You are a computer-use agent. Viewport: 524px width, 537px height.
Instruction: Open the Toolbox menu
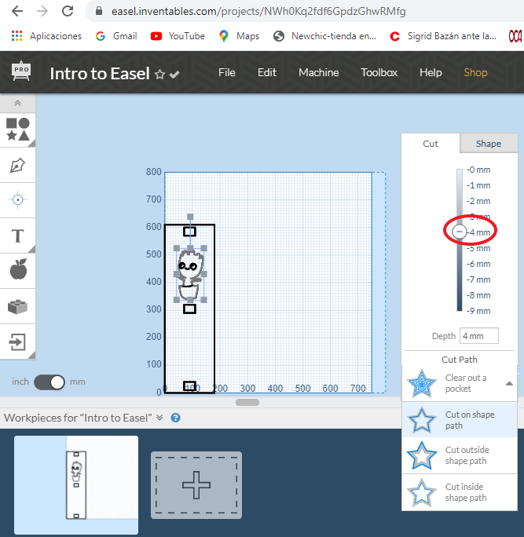(x=379, y=72)
